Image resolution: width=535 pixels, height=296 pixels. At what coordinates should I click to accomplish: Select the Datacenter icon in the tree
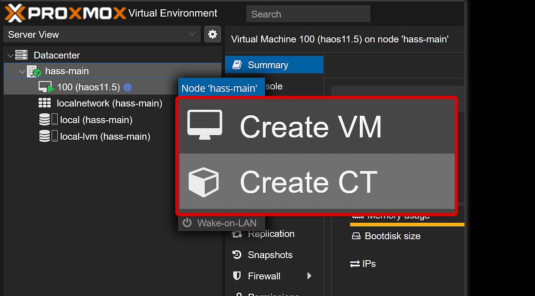pos(22,55)
